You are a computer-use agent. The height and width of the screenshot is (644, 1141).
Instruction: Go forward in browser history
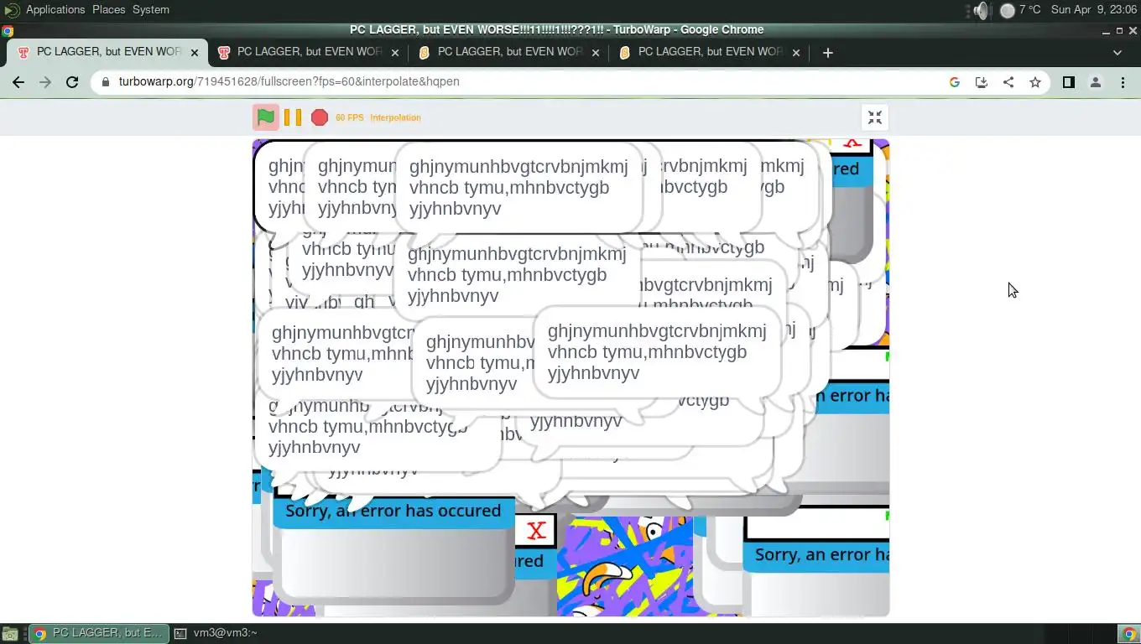click(x=45, y=82)
